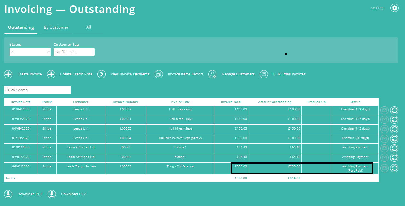Click the refresh icon for invoice L00001
The image size is (405, 206).
(394, 119)
